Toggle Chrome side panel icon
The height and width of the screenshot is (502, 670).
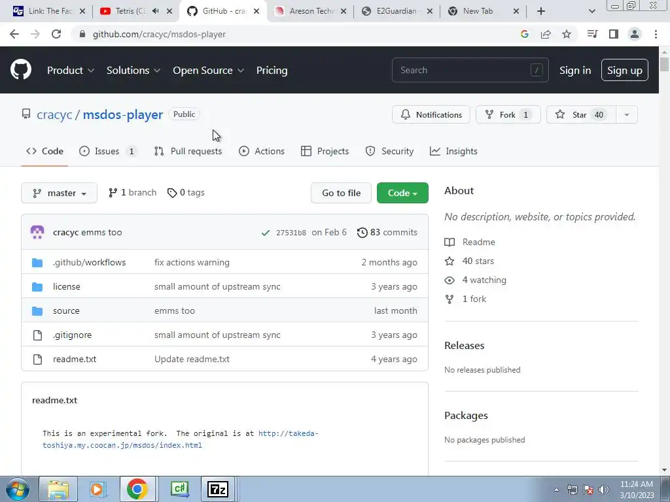pyautogui.click(x=614, y=34)
